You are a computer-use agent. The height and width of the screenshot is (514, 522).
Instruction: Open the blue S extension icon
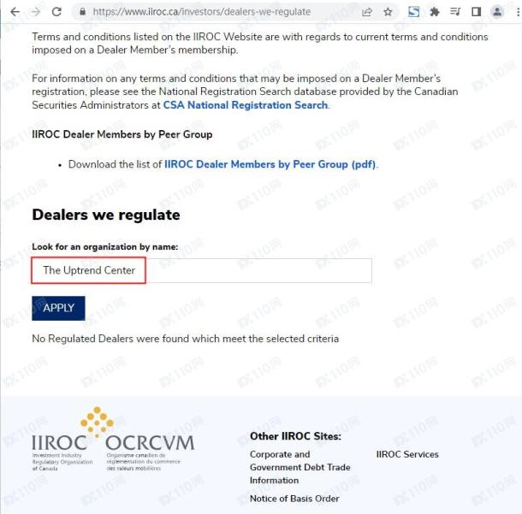pyautogui.click(x=414, y=12)
